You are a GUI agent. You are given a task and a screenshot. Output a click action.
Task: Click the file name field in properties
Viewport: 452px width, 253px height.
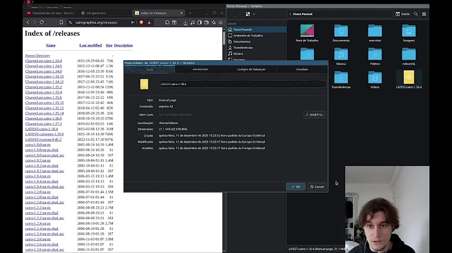(242, 84)
